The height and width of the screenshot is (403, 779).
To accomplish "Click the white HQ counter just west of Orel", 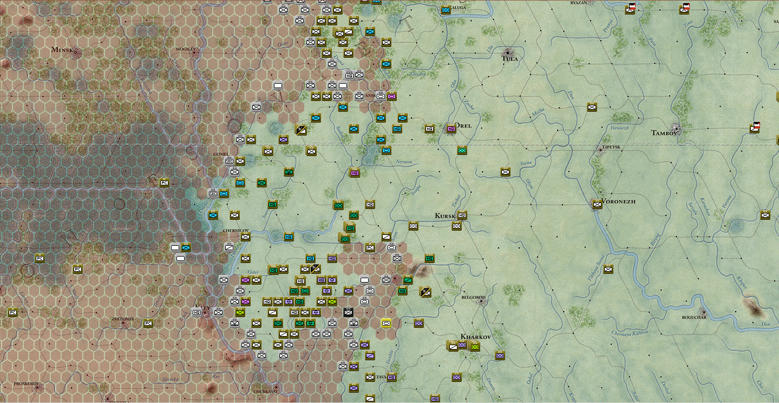I will (x=429, y=129).
